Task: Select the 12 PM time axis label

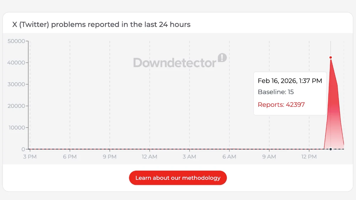Action: pos(309,157)
